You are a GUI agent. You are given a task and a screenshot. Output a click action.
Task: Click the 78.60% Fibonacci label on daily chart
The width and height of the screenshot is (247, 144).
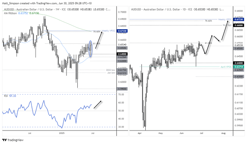[x=208, y=21]
